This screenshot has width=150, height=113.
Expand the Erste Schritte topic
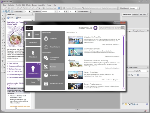(x=13, y=63)
